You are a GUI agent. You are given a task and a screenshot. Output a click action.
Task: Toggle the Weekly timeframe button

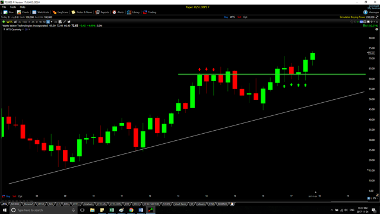click(x=40, y=22)
